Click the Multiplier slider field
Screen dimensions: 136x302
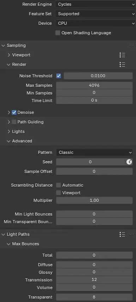pyautogui.click(x=94, y=200)
